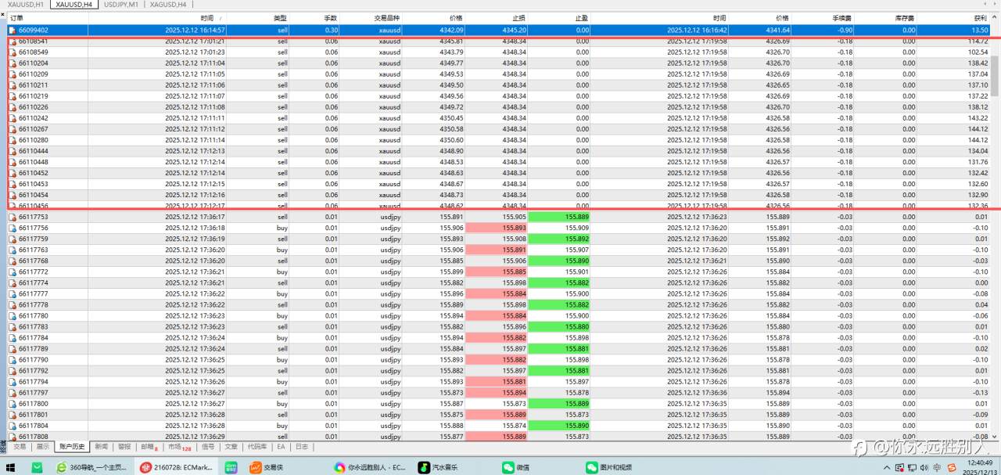Click the Sogou input method tray icon
This screenshot has height=475, width=1001.
[x=950, y=467]
